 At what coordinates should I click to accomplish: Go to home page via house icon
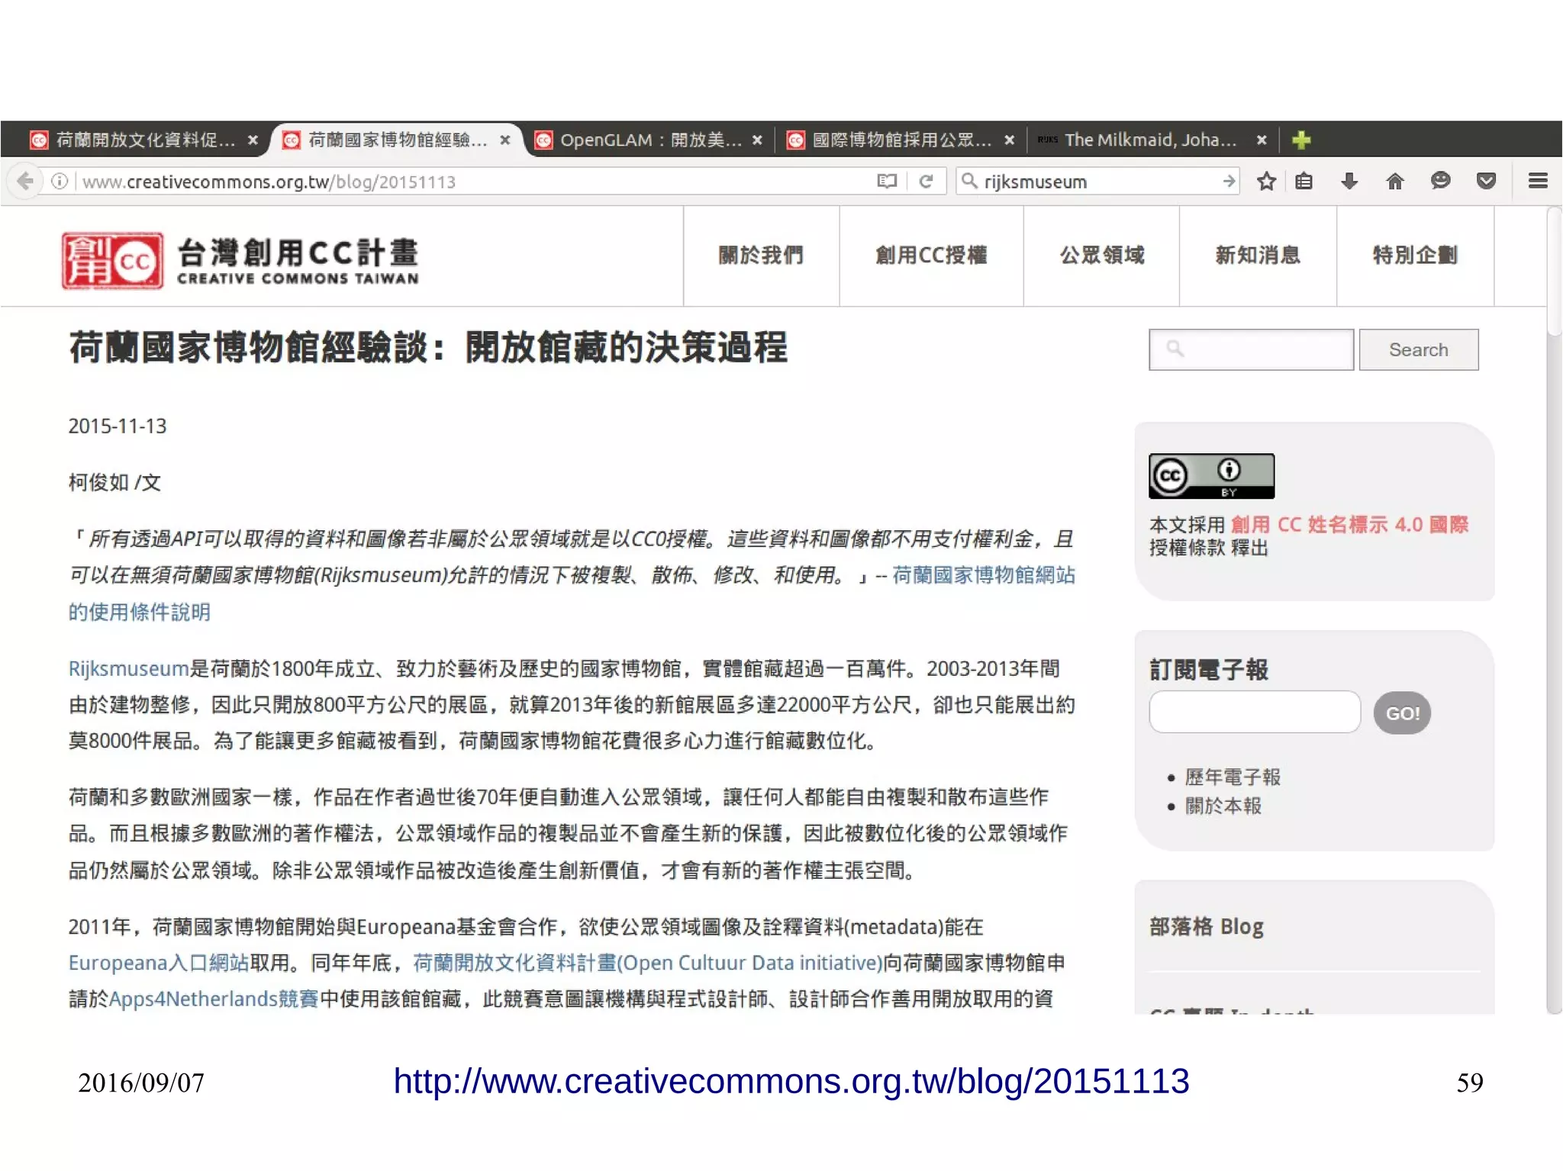(x=1394, y=182)
